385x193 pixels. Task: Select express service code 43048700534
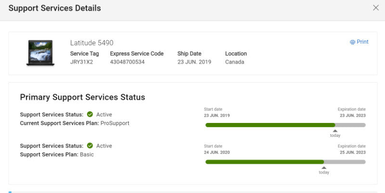point(127,62)
